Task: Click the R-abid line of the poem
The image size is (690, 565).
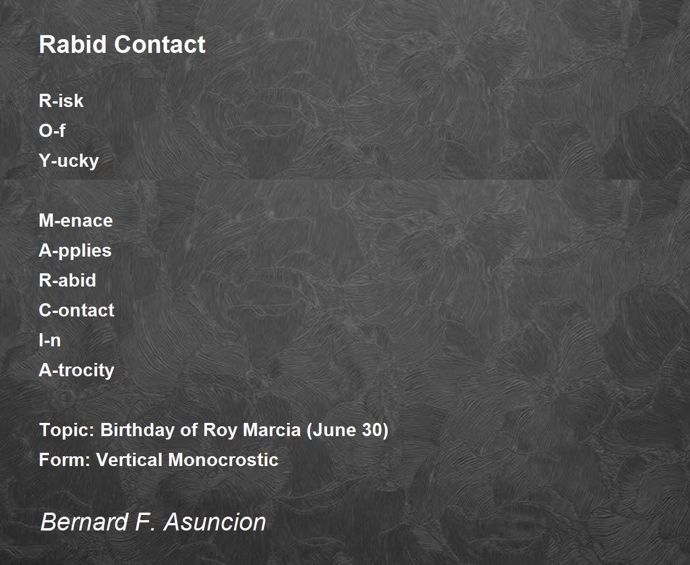Action: (67, 280)
